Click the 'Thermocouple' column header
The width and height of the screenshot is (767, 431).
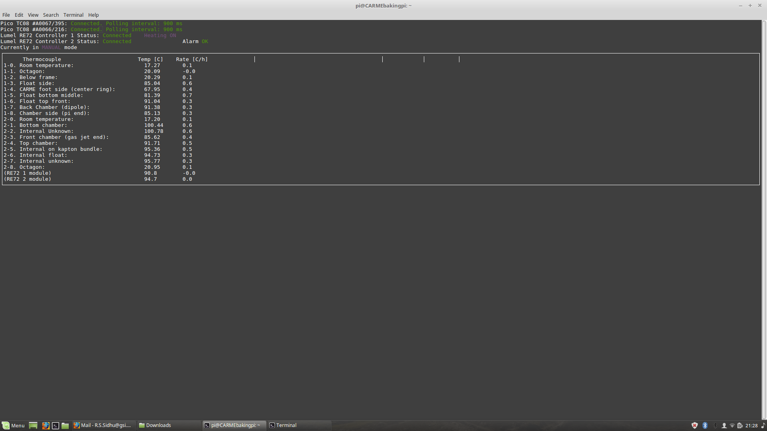(42, 59)
